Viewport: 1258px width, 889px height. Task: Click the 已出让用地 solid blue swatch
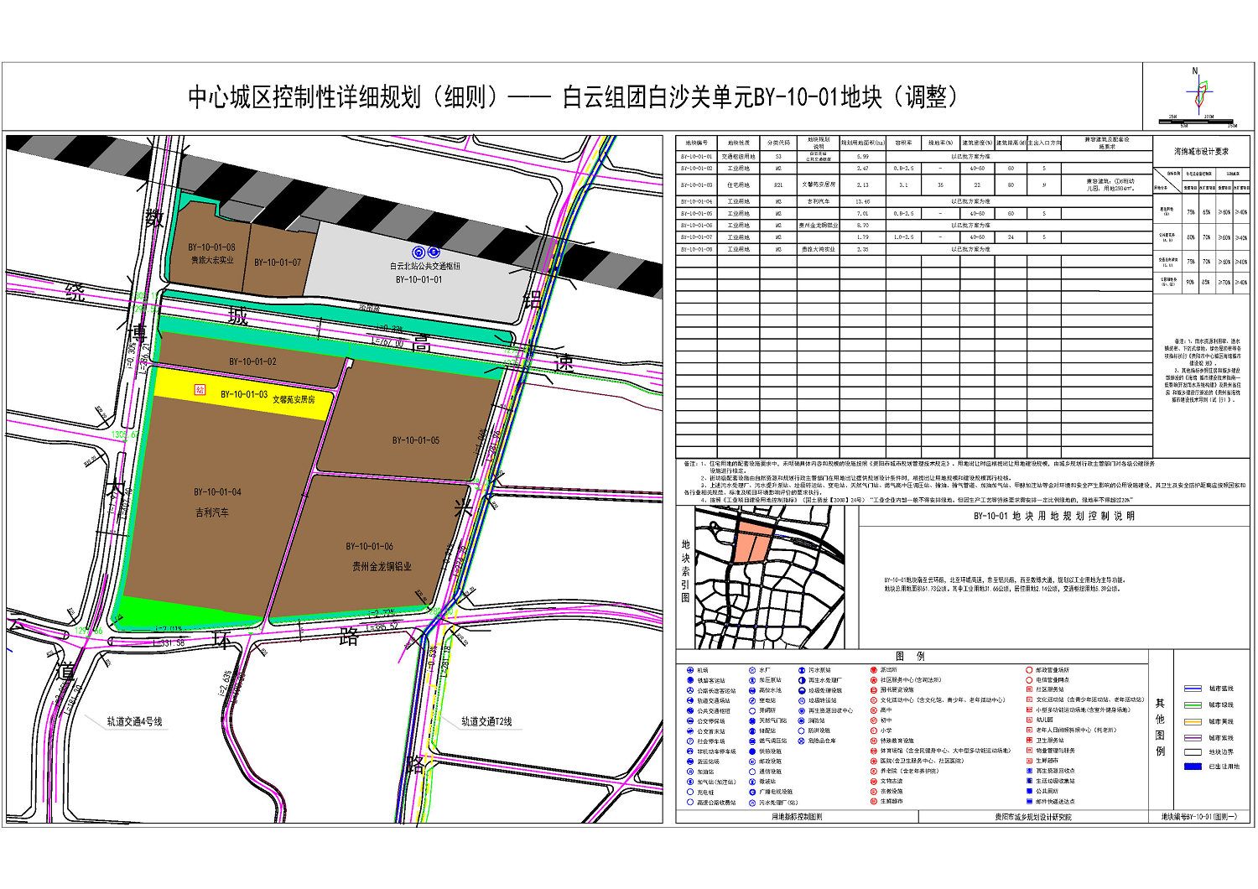tap(1193, 767)
